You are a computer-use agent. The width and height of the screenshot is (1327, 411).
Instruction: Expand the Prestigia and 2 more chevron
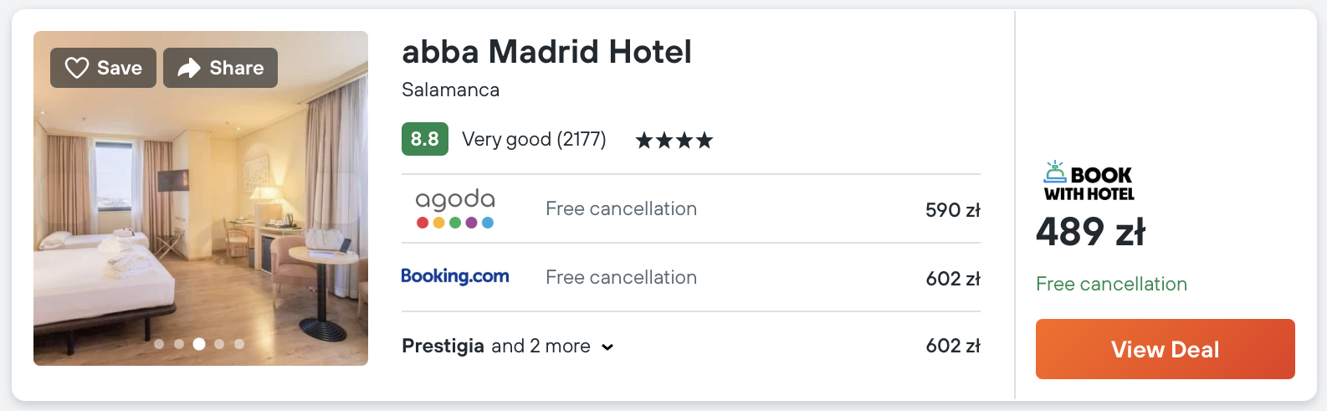[x=607, y=347]
